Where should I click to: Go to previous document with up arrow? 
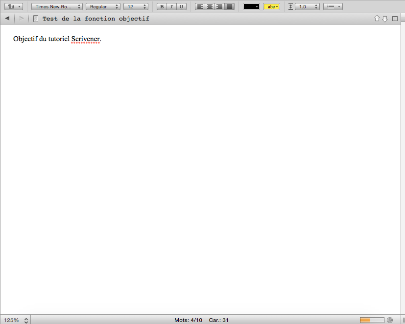[377, 19]
